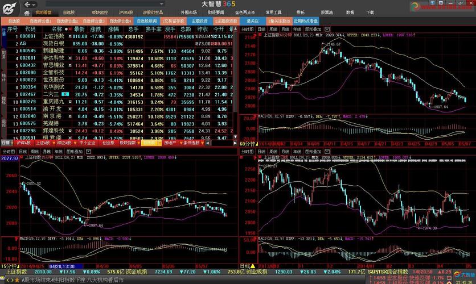476x284 pixels.
Task: Click 创业板指 in the status bar
Action: [256, 272]
